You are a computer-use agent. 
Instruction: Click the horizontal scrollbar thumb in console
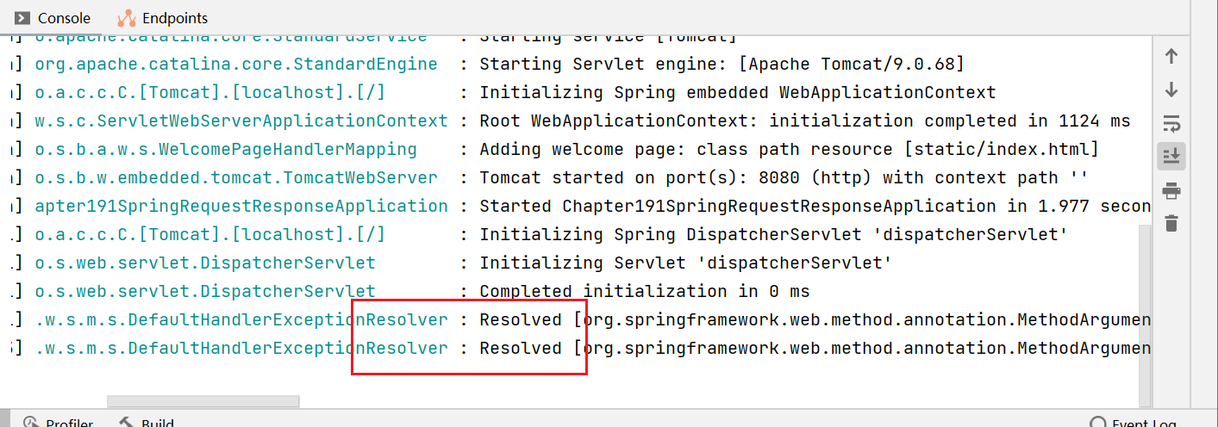[x=203, y=401]
